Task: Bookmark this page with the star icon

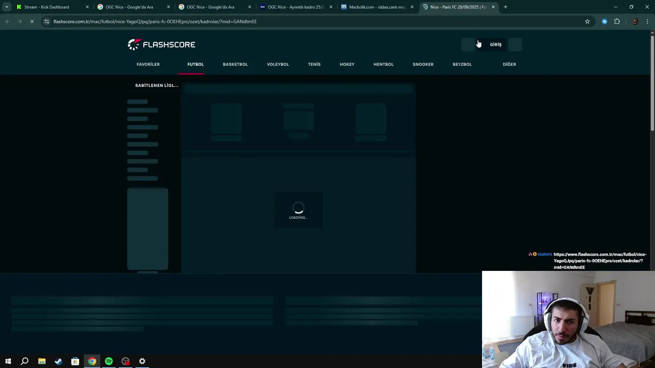Action: coord(587,21)
